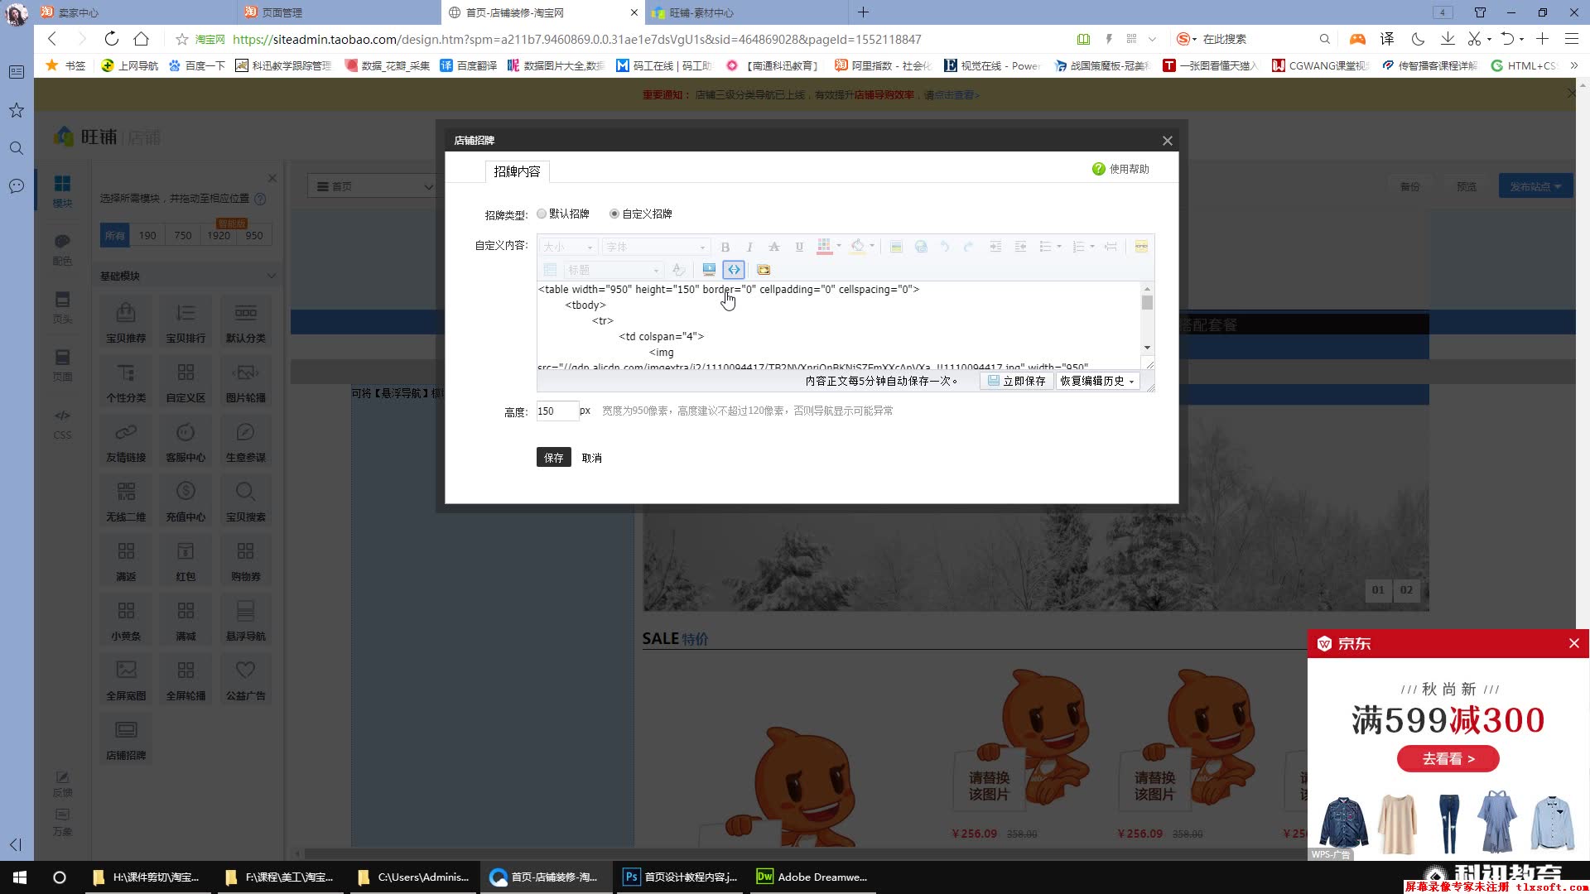Click the yellow image-space icon in editor

tap(764, 270)
